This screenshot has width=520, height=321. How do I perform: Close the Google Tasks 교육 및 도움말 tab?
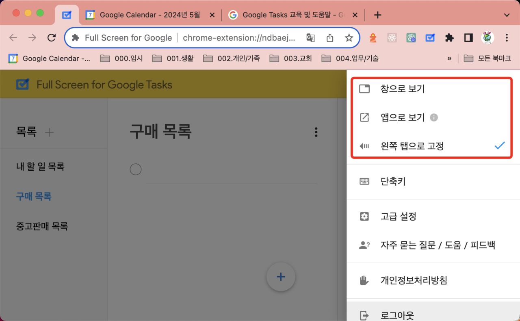pyautogui.click(x=355, y=15)
